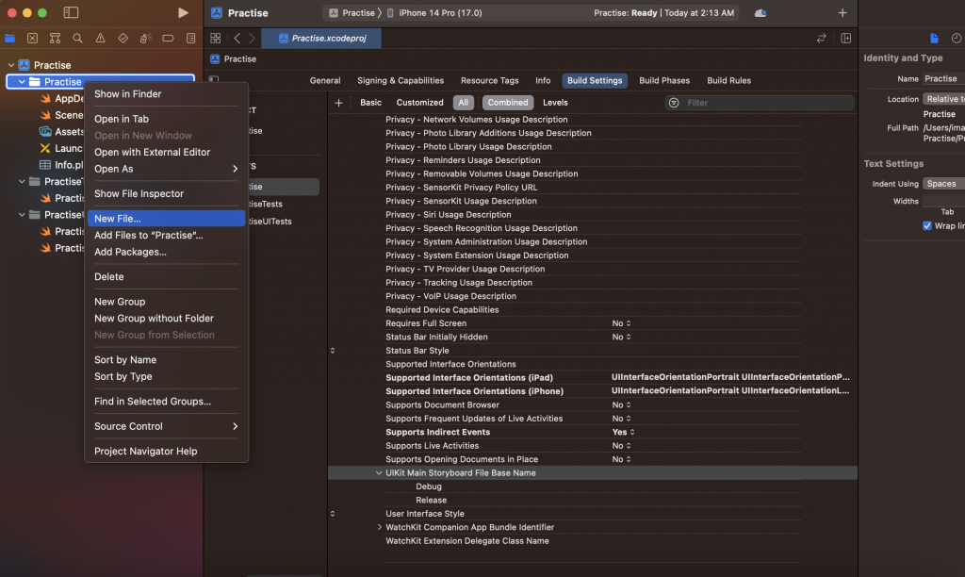Open Status Bar Initially Hidden value popup

coord(621,337)
